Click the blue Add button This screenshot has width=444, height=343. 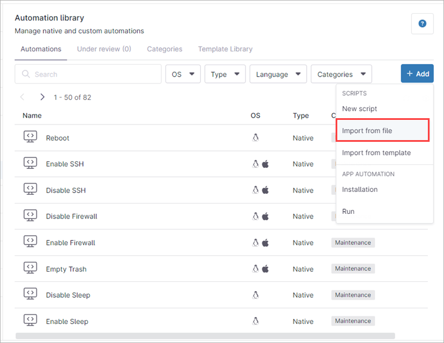(x=417, y=74)
